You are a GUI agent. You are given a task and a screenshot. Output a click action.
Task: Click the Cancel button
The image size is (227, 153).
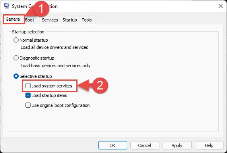tap(145, 145)
